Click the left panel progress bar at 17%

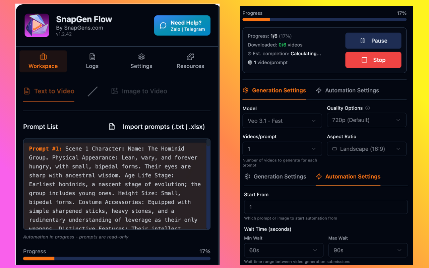[117, 258]
